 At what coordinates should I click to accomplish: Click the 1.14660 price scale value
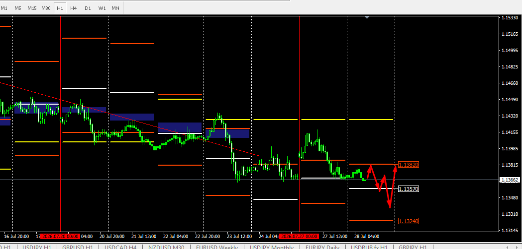(510, 83)
